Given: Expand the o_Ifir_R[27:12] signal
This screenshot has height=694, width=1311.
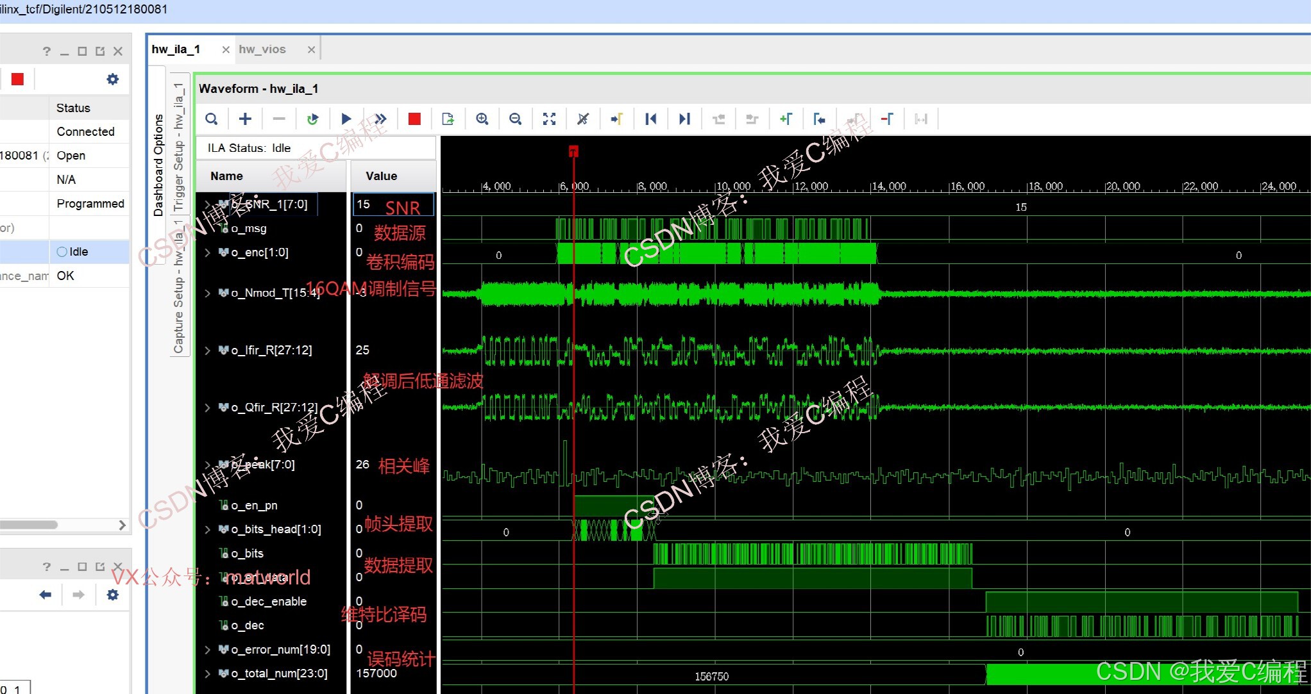Looking at the screenshot, I should pyautogui.click(x=207, y=351).
